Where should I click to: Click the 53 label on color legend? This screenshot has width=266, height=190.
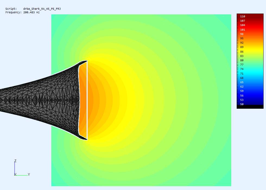coord(242,100)
